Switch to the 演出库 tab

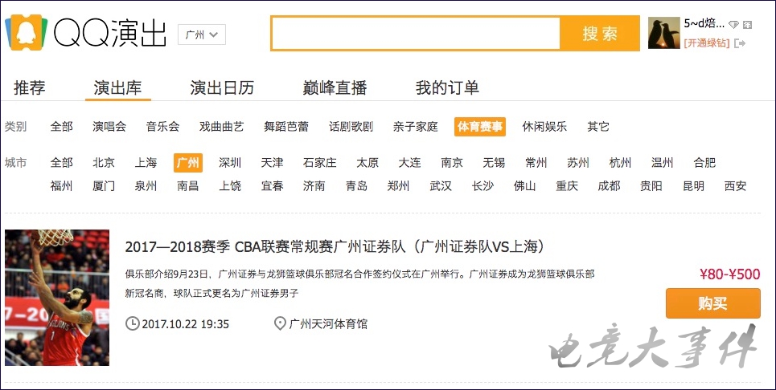pos(117,88)
